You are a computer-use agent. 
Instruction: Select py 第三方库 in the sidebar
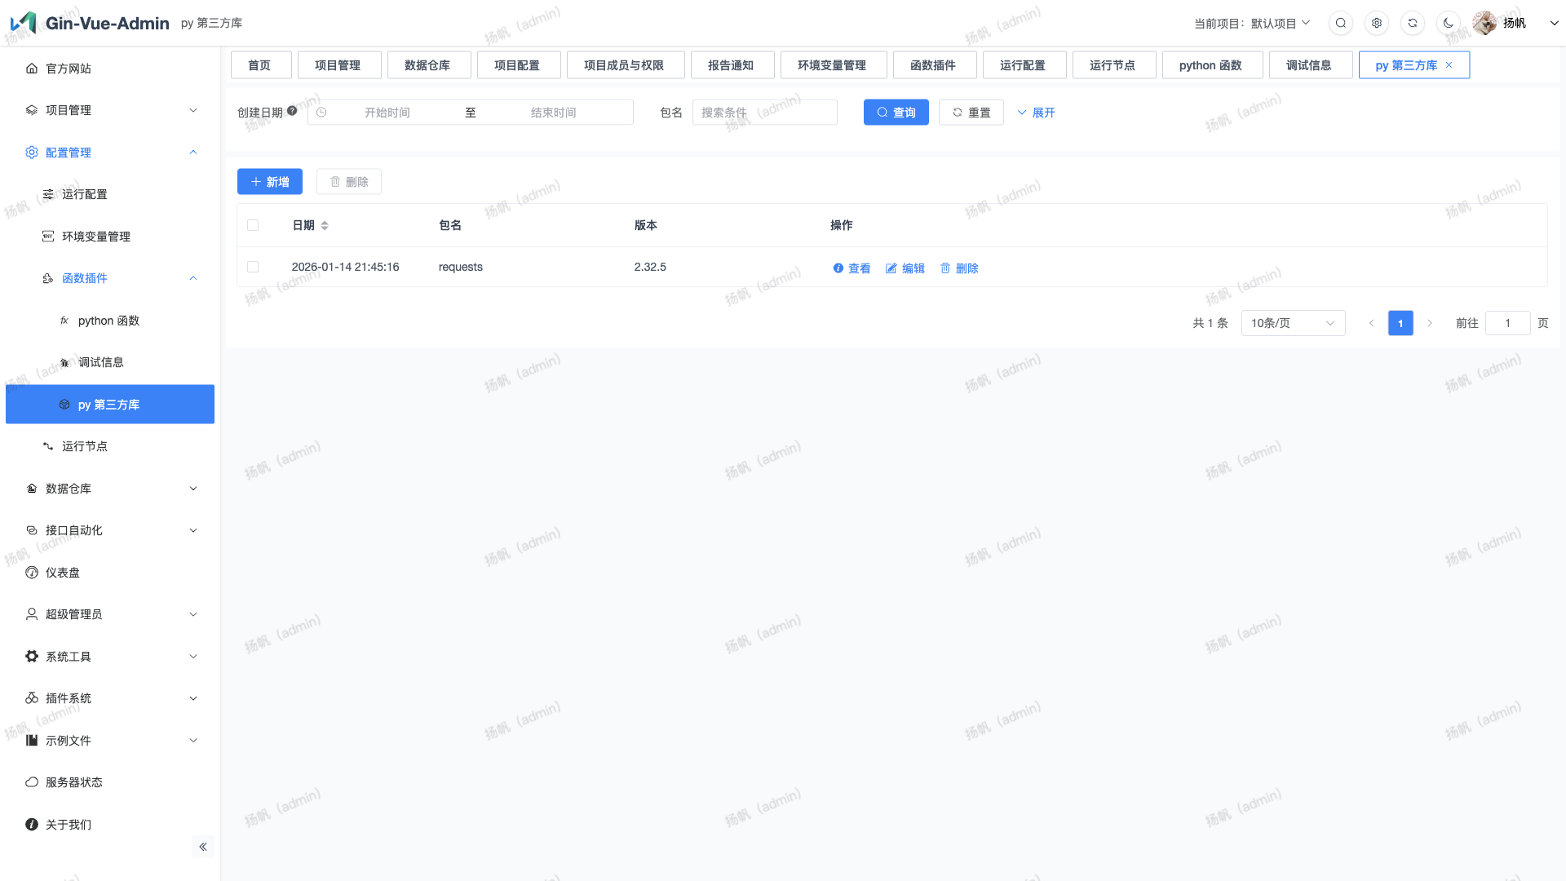[110, 405]
